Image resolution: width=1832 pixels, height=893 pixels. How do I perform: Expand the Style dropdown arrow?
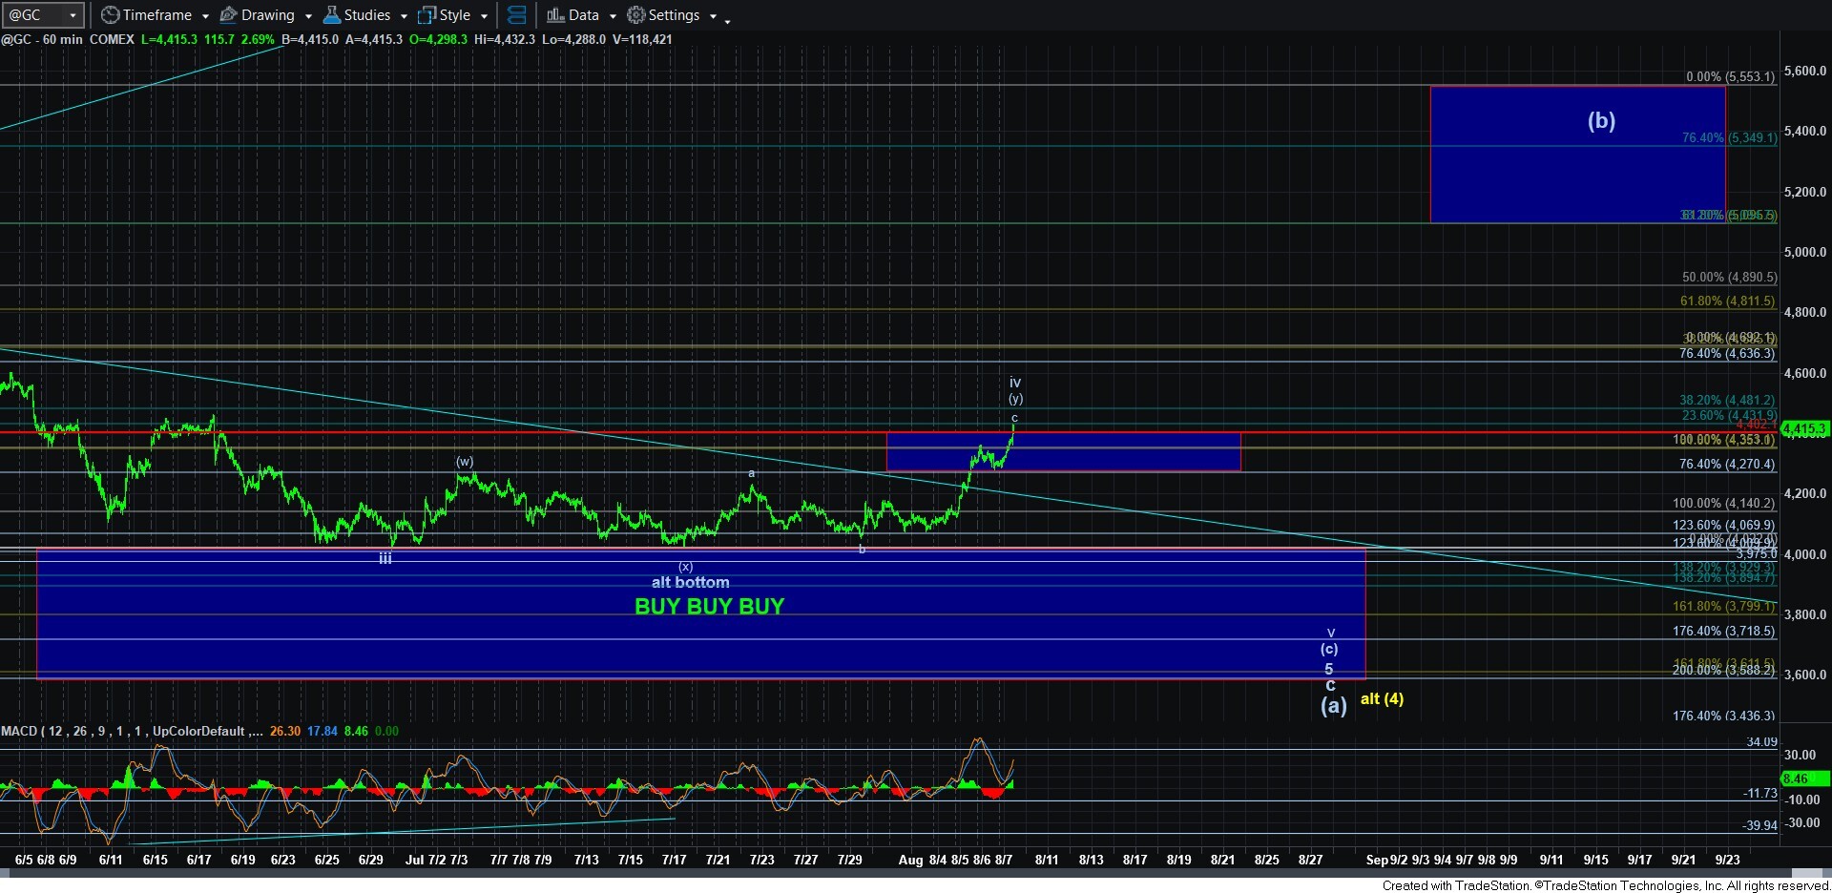pos(484,16)
